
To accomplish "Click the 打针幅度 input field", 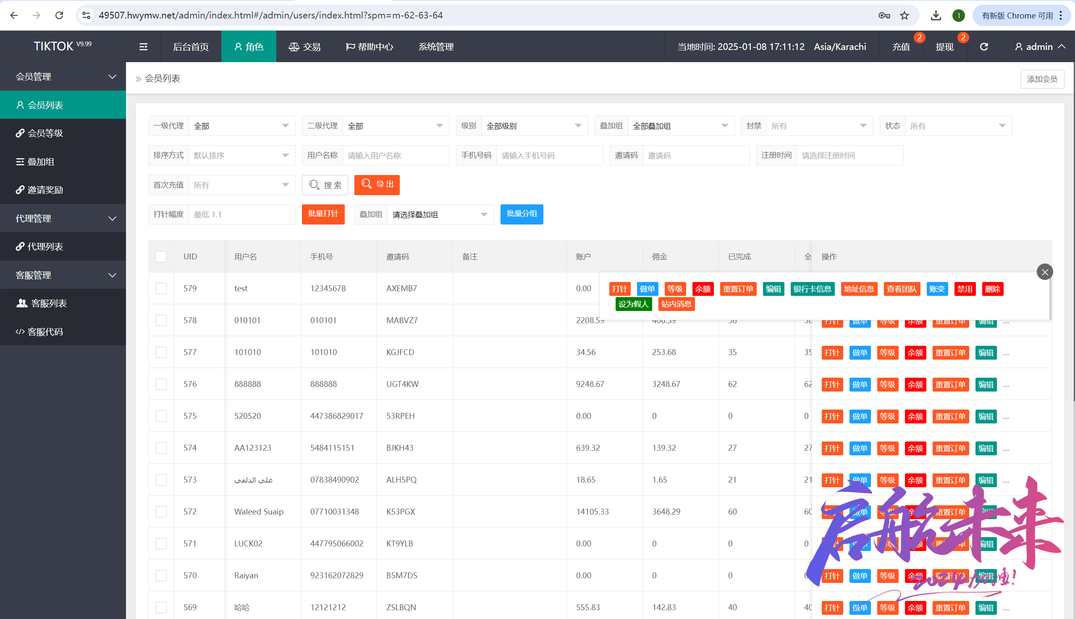I will (241, 214).
